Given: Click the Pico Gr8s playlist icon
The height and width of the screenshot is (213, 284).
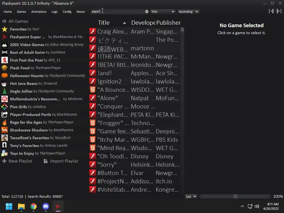Looking at the screenshot, I should (4, 107).
